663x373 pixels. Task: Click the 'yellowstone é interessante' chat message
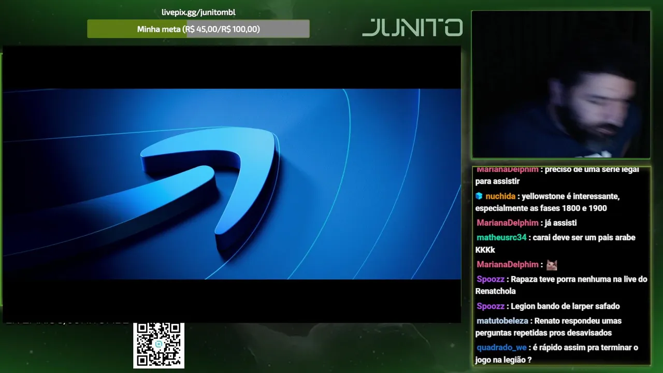pyautogui.click(x=548, y=202)
